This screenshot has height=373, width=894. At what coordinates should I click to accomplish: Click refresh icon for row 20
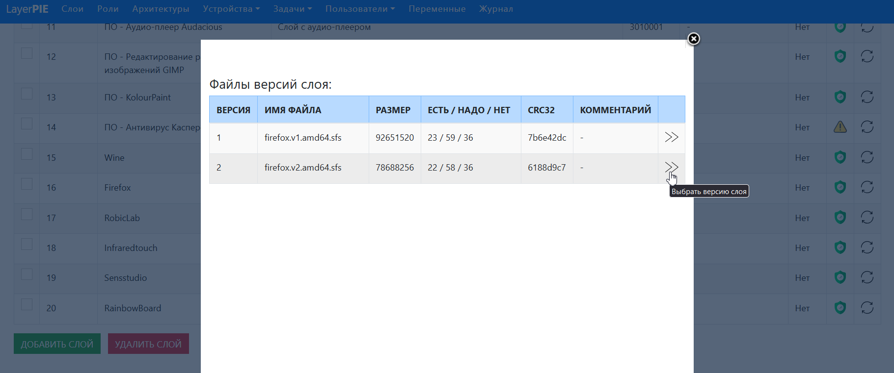point(867,308)
